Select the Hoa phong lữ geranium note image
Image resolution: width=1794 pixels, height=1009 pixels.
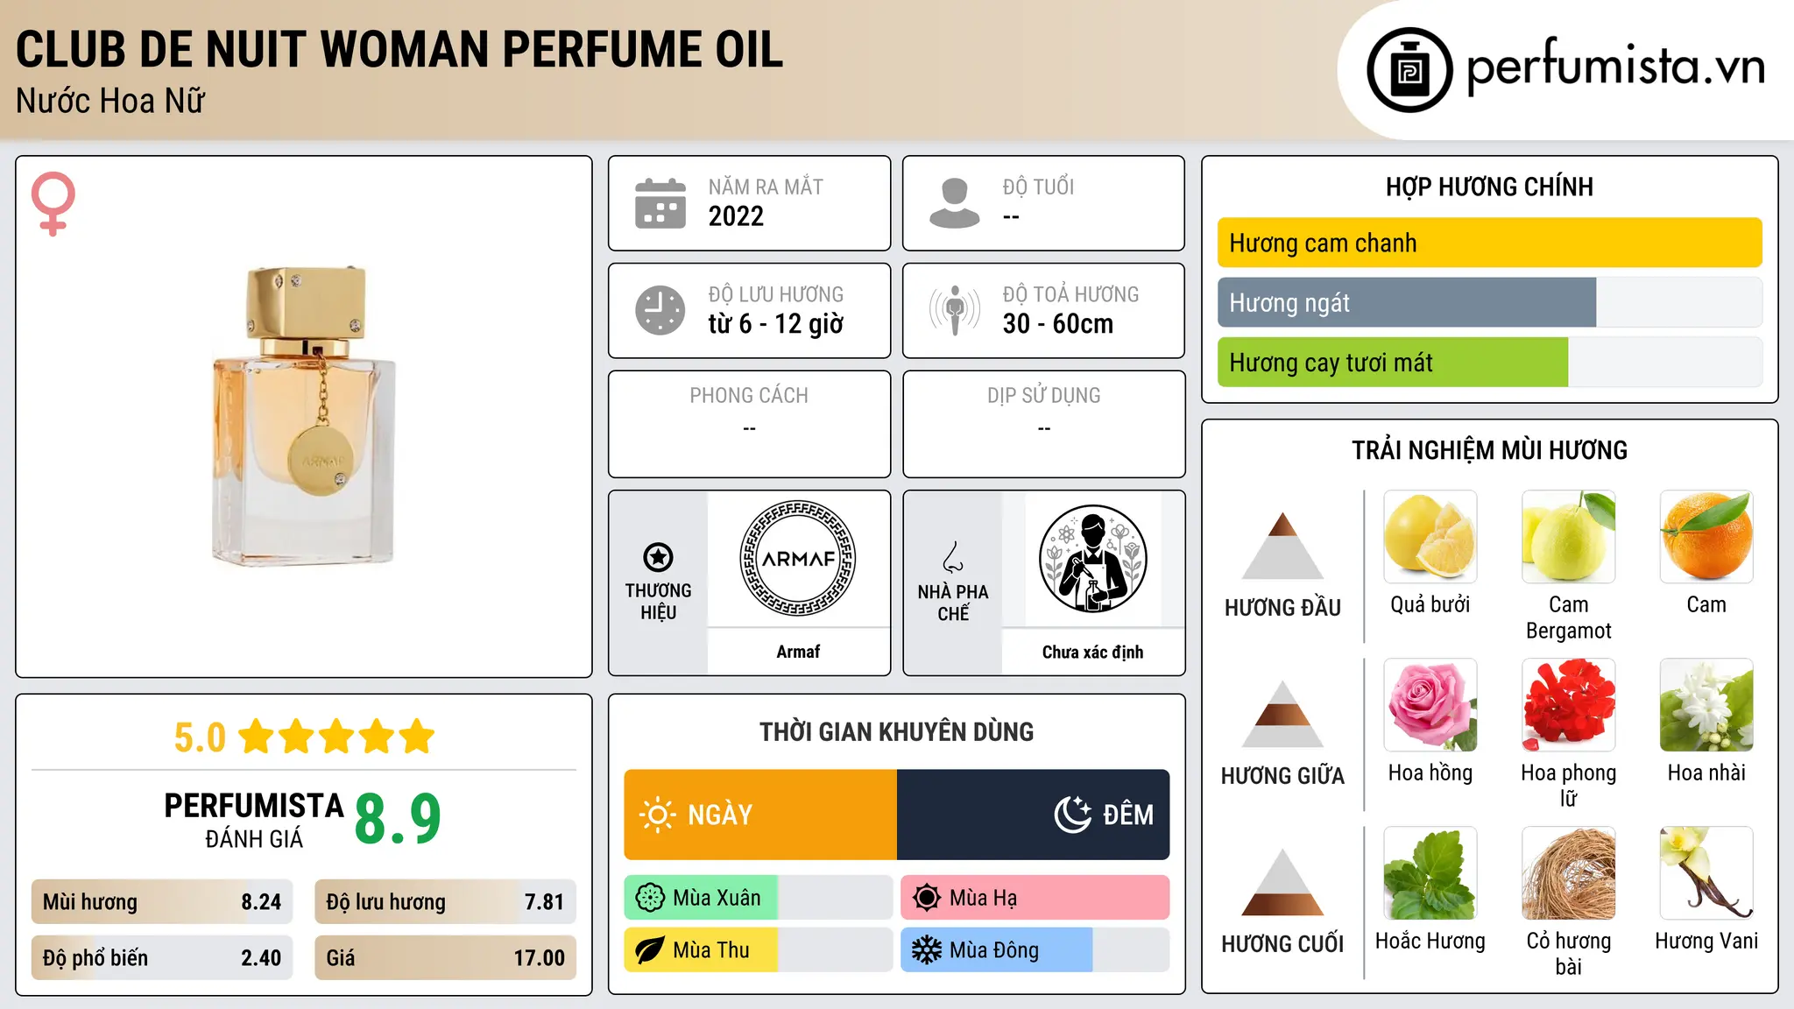pos(1569,705)
